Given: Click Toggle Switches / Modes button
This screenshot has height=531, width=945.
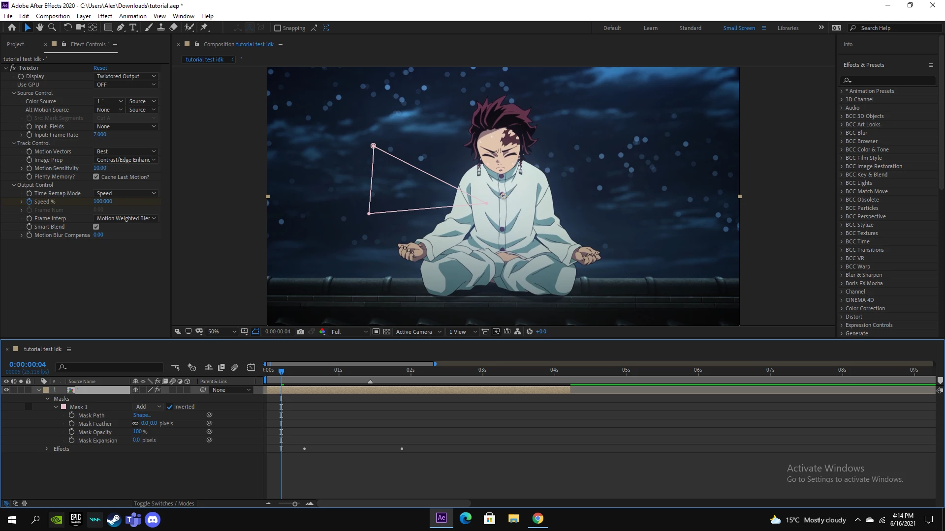Looking at the screenshot, I should (x=164, y=503).
